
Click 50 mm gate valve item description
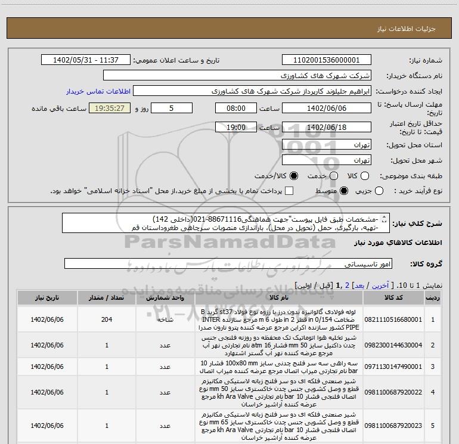point(279,393)
